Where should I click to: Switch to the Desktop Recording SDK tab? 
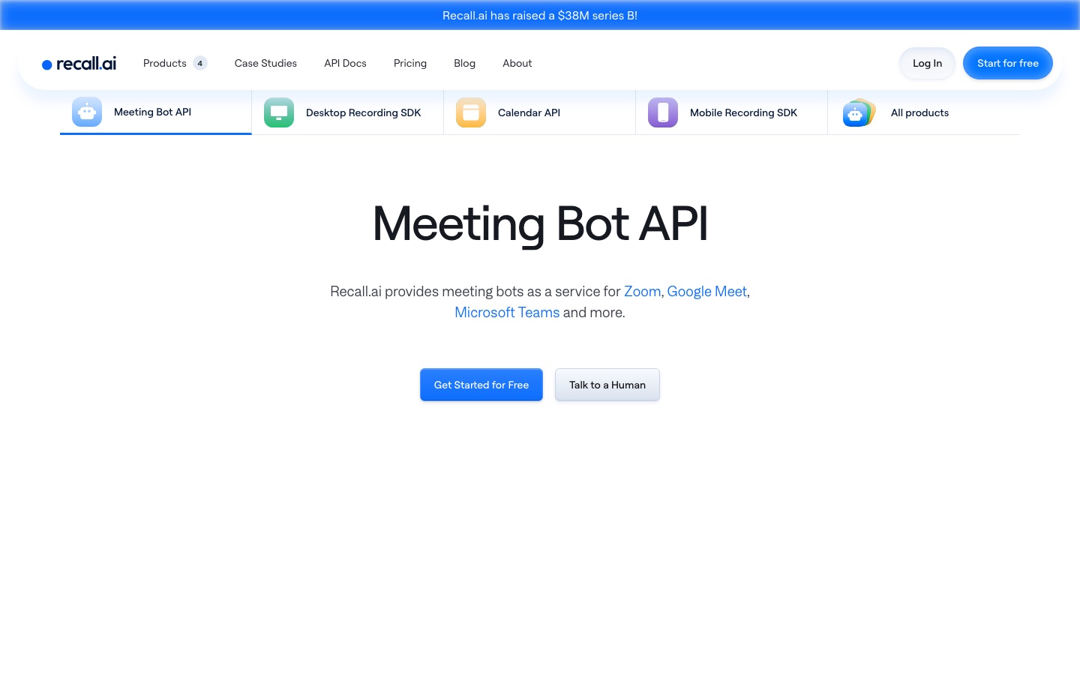tap(348, 112)
